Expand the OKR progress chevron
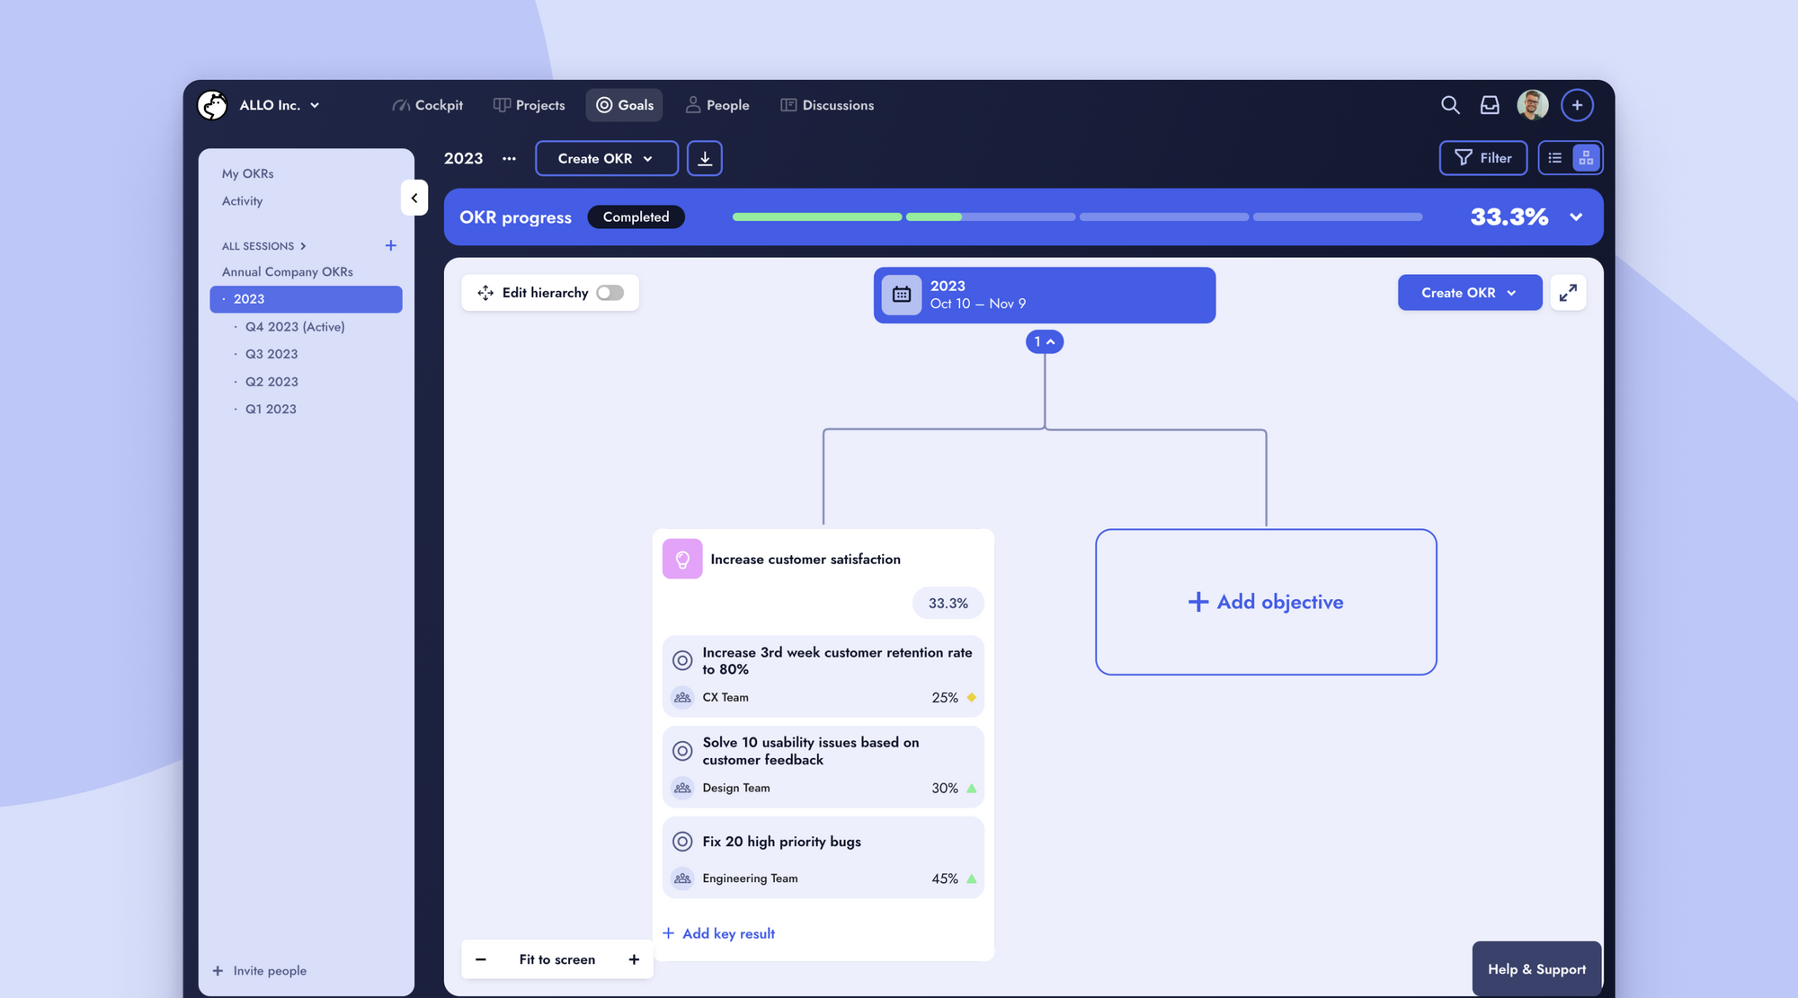1798x998 pixels. [x=1576, y=217]
